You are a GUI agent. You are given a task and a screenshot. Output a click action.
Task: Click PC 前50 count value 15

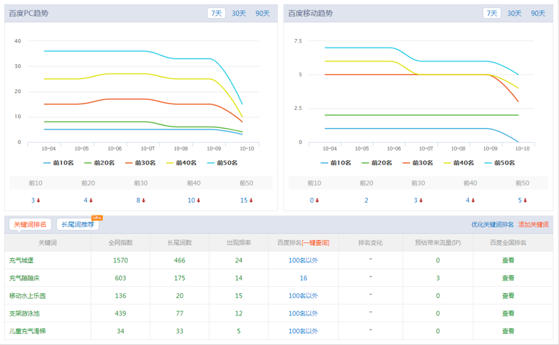coord(244,201)
